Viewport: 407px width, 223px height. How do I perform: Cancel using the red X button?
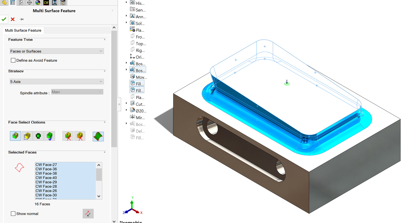coord(12,19)
